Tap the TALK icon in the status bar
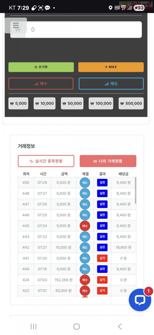 click(x=47, y=8)
